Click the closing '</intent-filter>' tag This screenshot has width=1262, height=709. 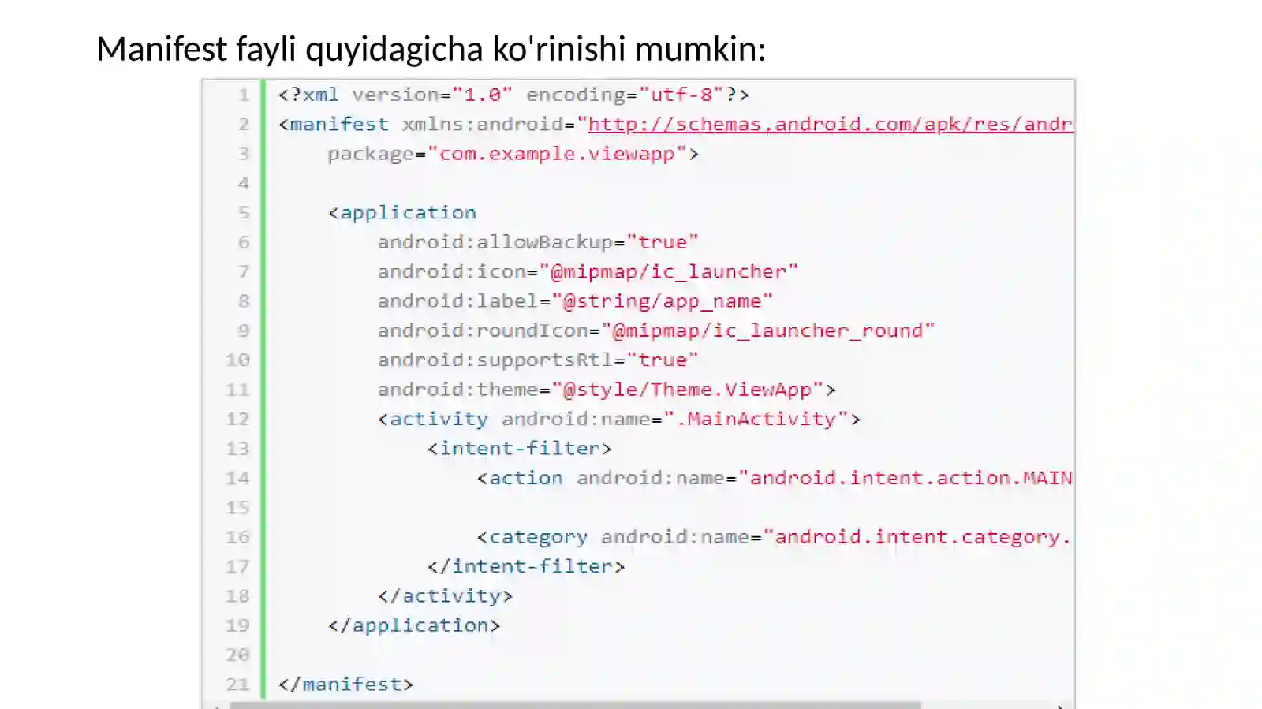(x=526, y=566)
